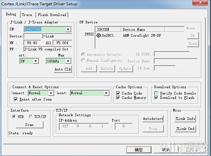Select the 0x0BC1 IDCODE radio entry
211x156 pixels.
pyautogui.click(x=99, y=35)
